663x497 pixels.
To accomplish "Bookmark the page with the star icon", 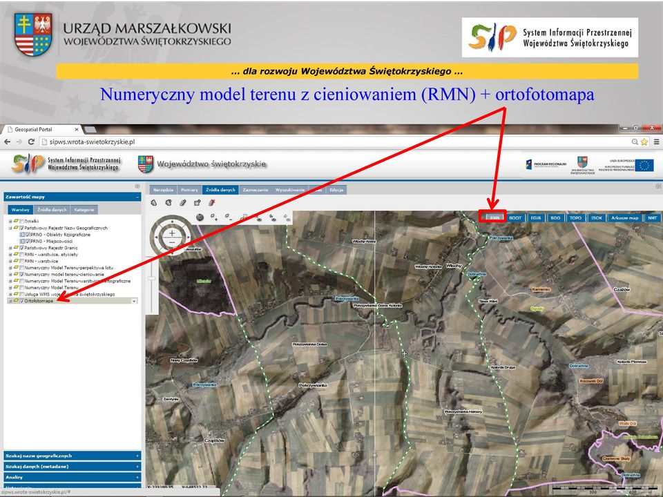I will coord(644,142).
